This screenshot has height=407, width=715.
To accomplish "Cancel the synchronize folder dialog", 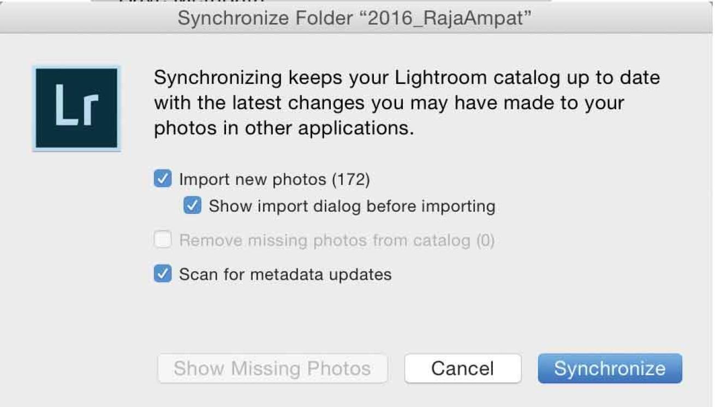I will 462,369.
